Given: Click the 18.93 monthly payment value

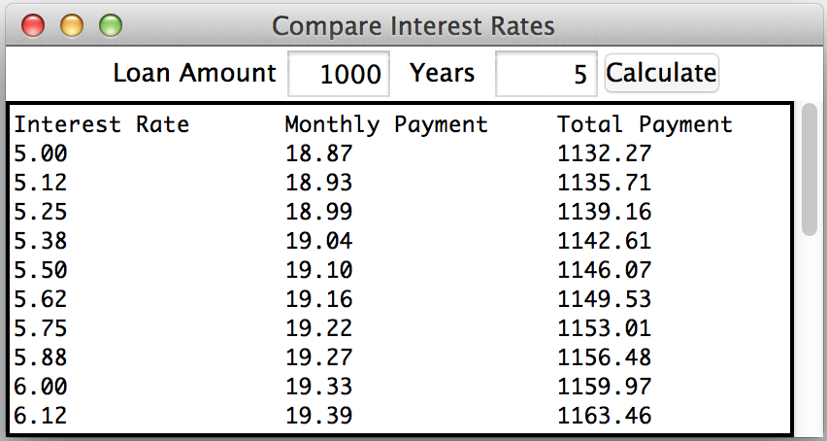Looking at the screenshot, I should 318,183.
